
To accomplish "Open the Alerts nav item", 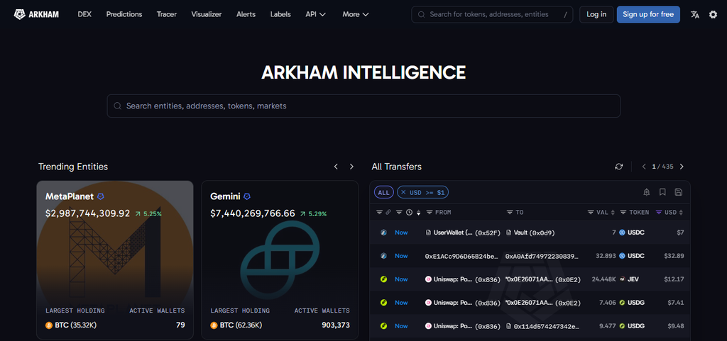I will [x=246, y=14].
